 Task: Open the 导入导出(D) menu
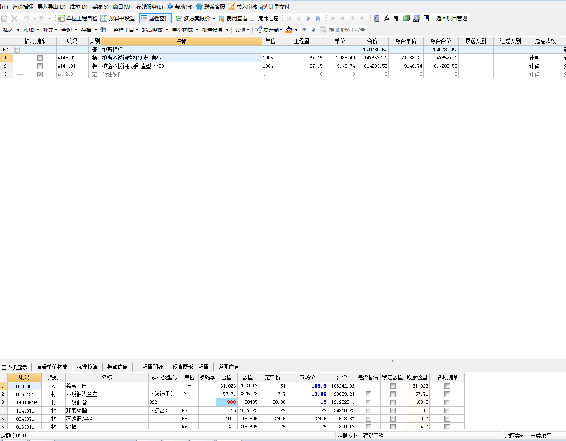51,6
